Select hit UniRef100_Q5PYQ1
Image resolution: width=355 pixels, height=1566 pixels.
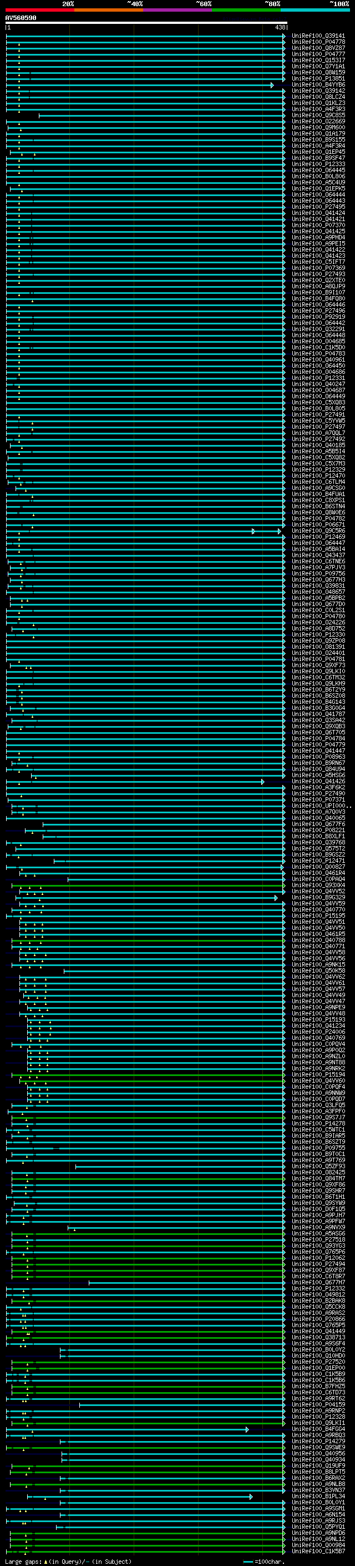pyautogui.click(x=318, y=1527)
